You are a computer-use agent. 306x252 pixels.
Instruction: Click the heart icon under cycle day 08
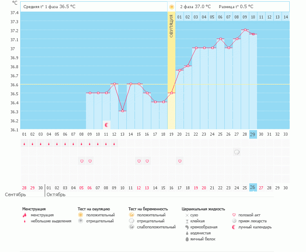click(x=82, y=161)
